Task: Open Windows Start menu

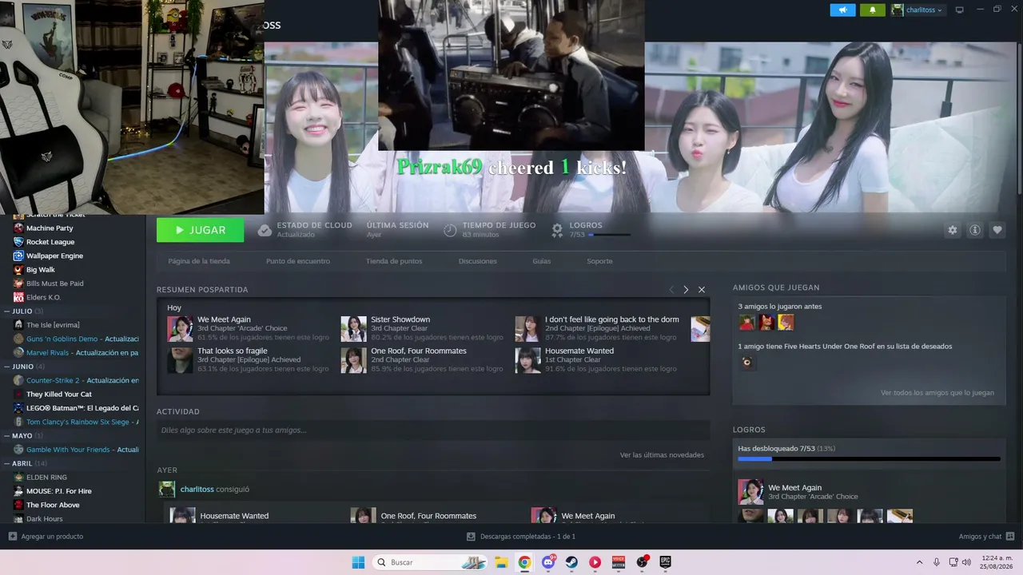Action: click(358, 562)
